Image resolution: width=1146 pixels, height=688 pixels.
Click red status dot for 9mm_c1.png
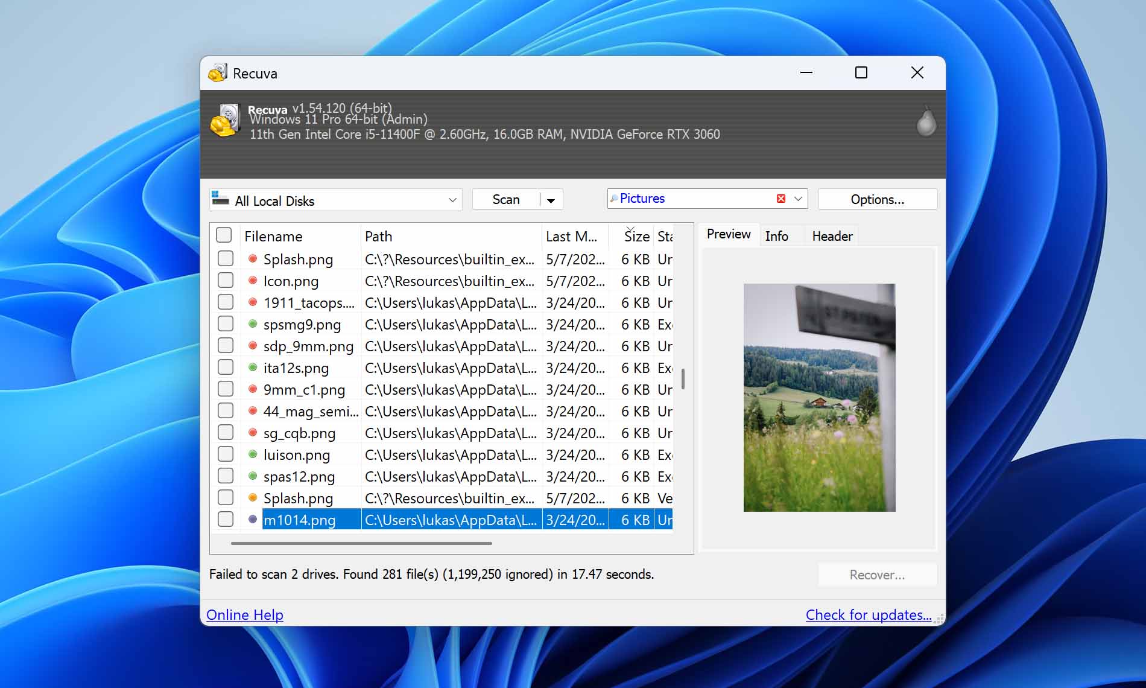[253, 389]
